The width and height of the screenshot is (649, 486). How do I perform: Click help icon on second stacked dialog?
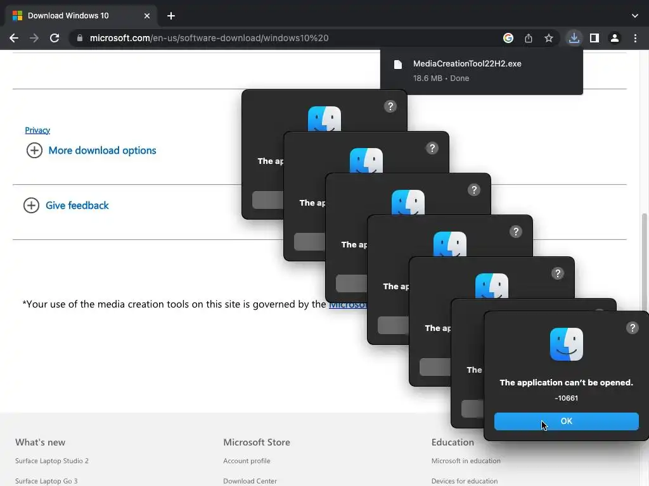(x=432, y=148)
